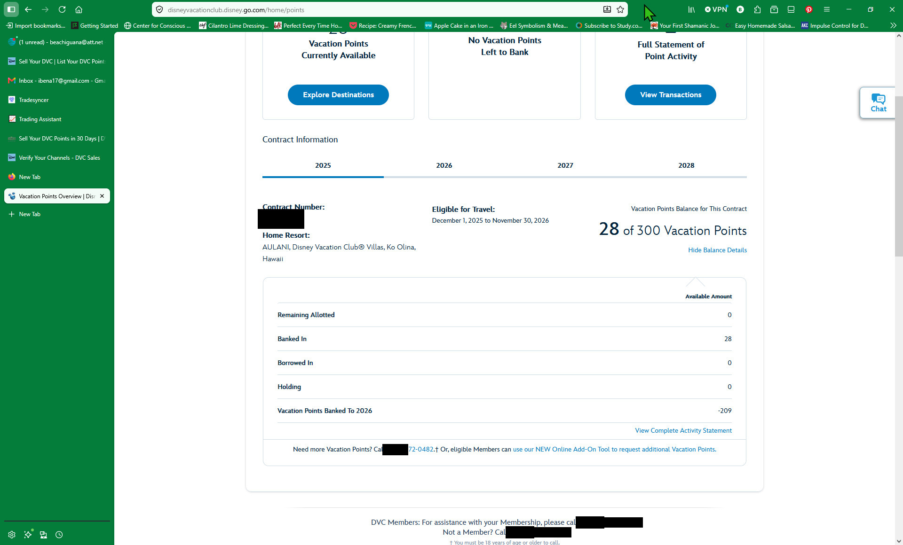903x545 pixels.
Task: Open the AI chatbot sparkle icon
Action: click(28, 535)
